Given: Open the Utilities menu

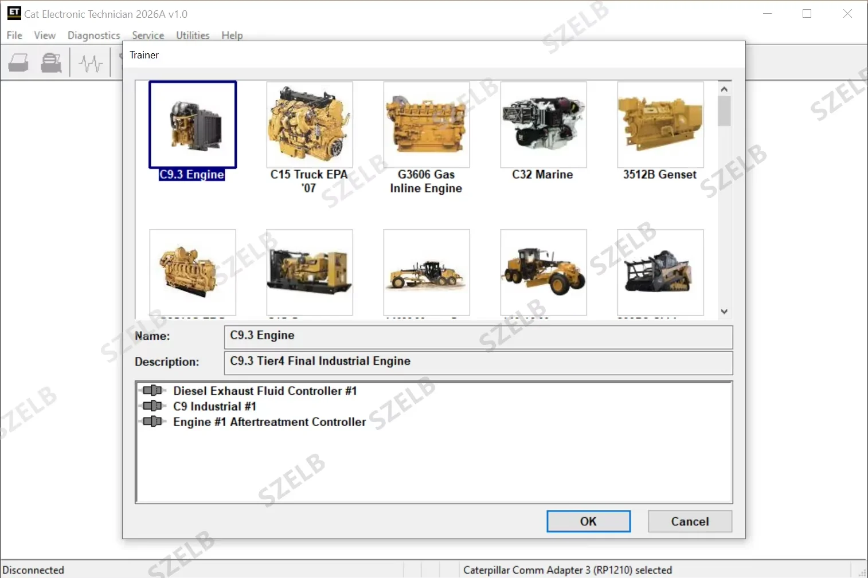Looking at the screenshot, I should pos(193,36).
